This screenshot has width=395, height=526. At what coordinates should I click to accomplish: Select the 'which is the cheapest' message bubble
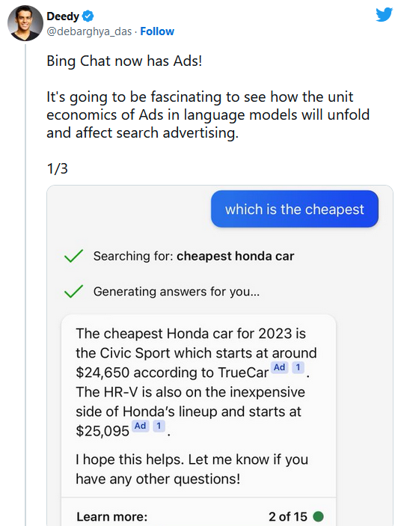[x=295, y=209]
